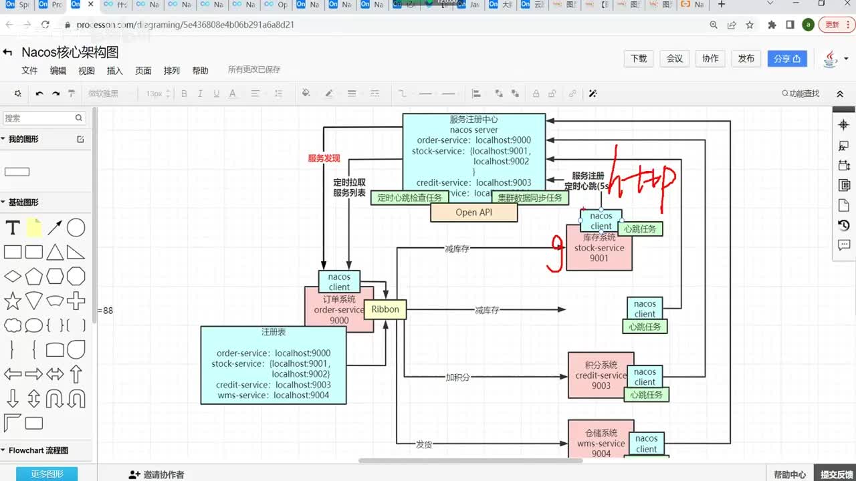Open the history clock icon in right panel
The height and width of the screenshot is (481, 856).
(x=843, y=225)
